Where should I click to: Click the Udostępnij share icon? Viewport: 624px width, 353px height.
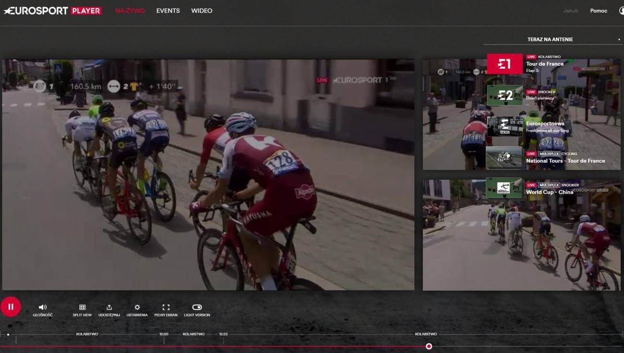pos(109,307)
